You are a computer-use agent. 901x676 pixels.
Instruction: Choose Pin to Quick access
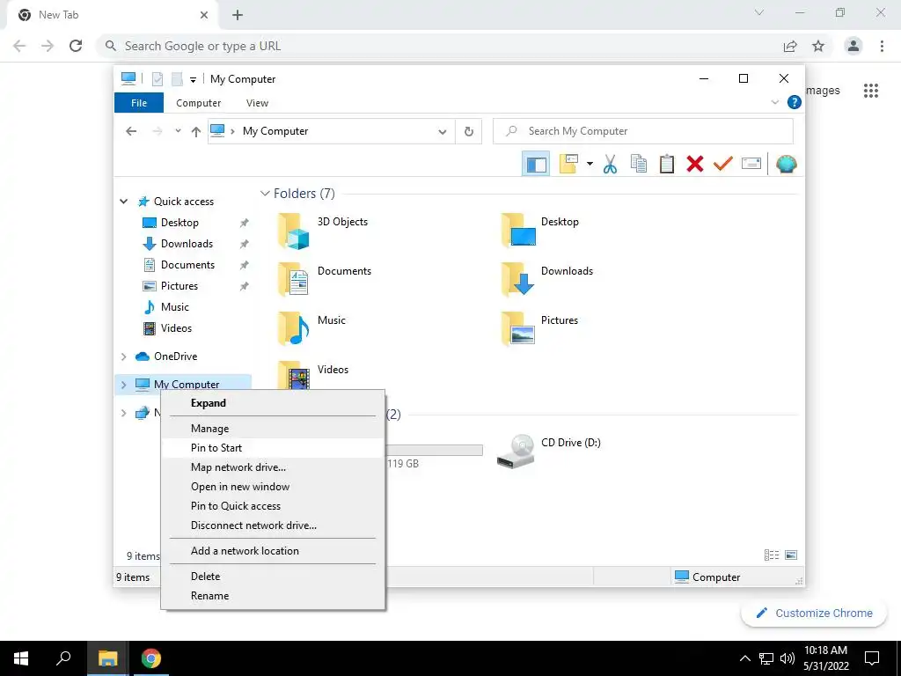(x=273, y=506)
